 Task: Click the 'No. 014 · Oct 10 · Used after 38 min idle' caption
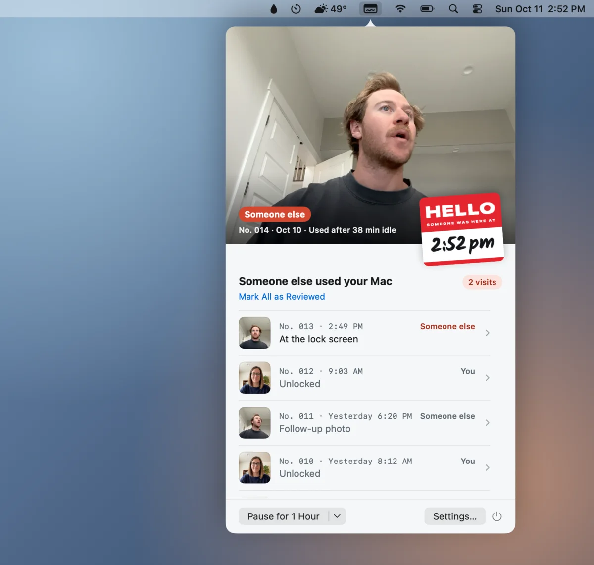tap(317, 230)
